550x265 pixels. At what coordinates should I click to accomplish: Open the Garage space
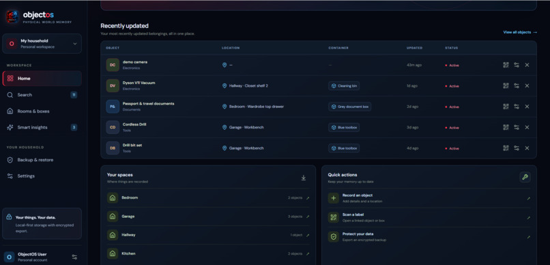point(208,217)
